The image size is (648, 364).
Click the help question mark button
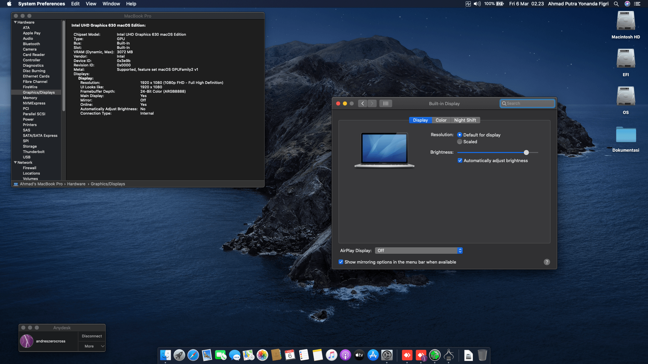[x=547, y=262]
